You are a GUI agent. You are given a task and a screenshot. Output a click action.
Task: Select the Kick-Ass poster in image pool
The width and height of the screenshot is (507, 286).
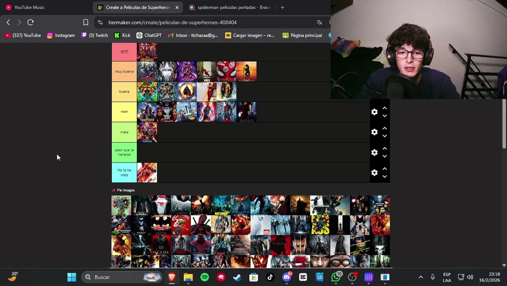click(320, 225)
